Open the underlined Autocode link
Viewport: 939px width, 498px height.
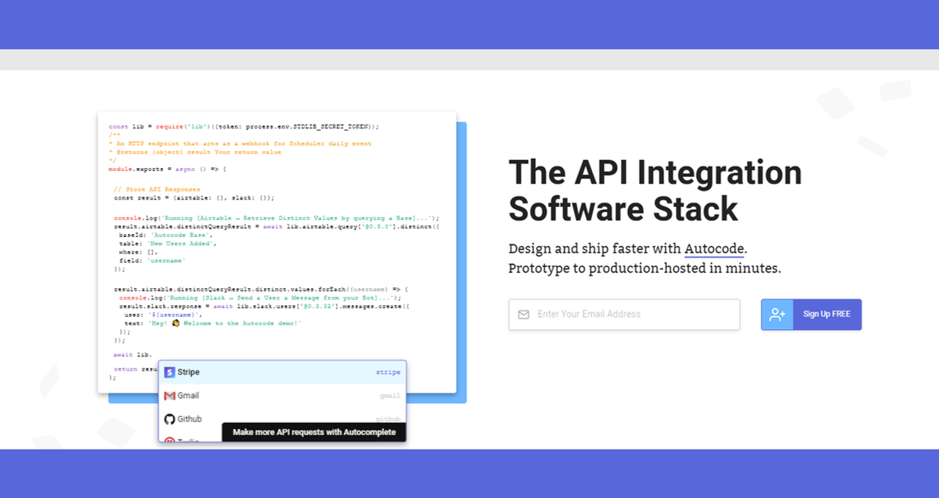click(x=714, y=249)
